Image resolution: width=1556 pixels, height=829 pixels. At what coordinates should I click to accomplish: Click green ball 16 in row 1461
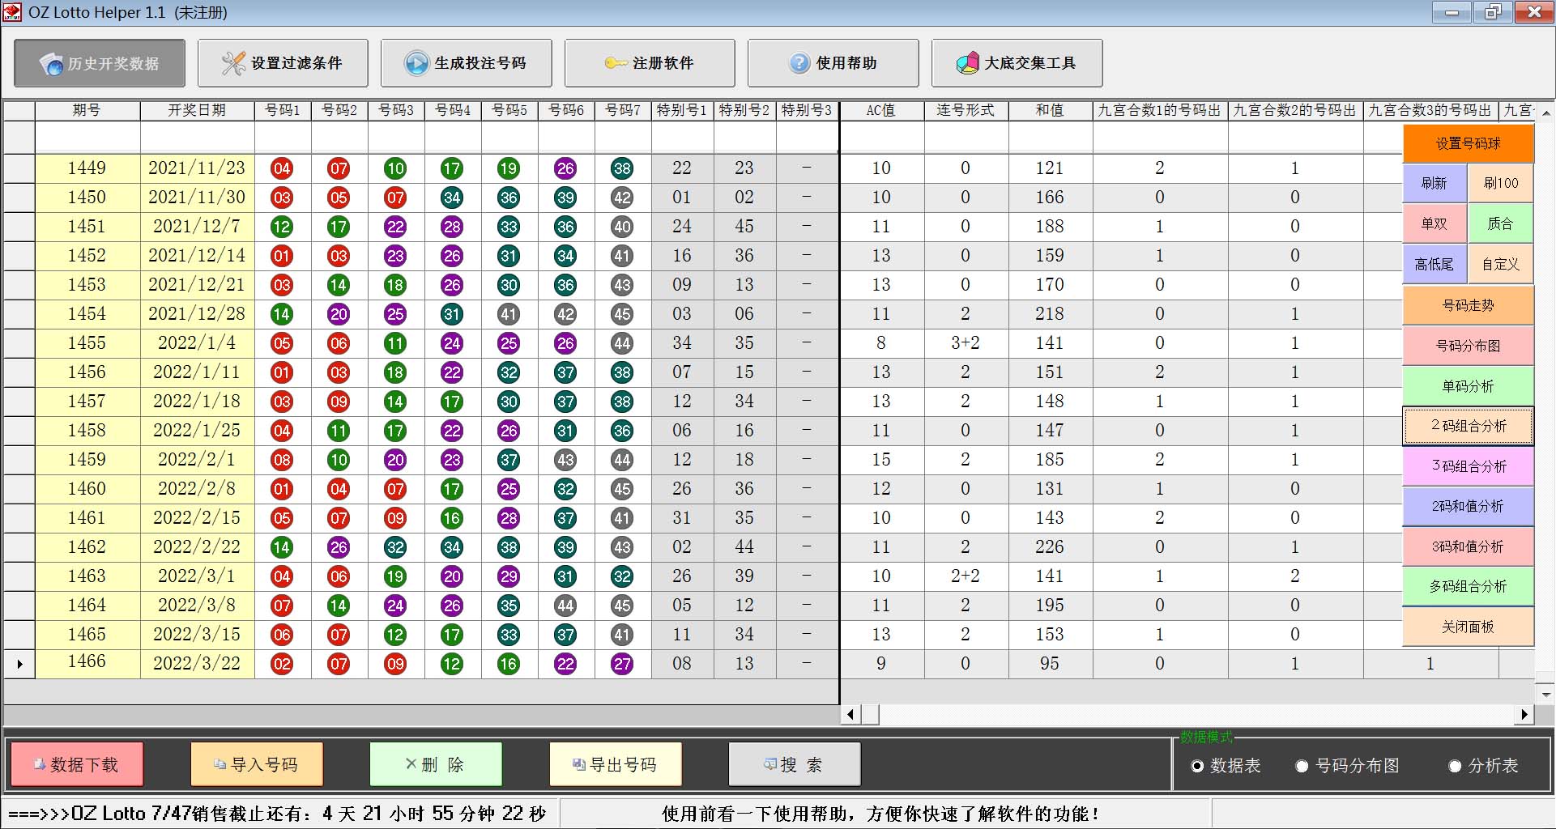pyautogui.click(x=452, y=519)
